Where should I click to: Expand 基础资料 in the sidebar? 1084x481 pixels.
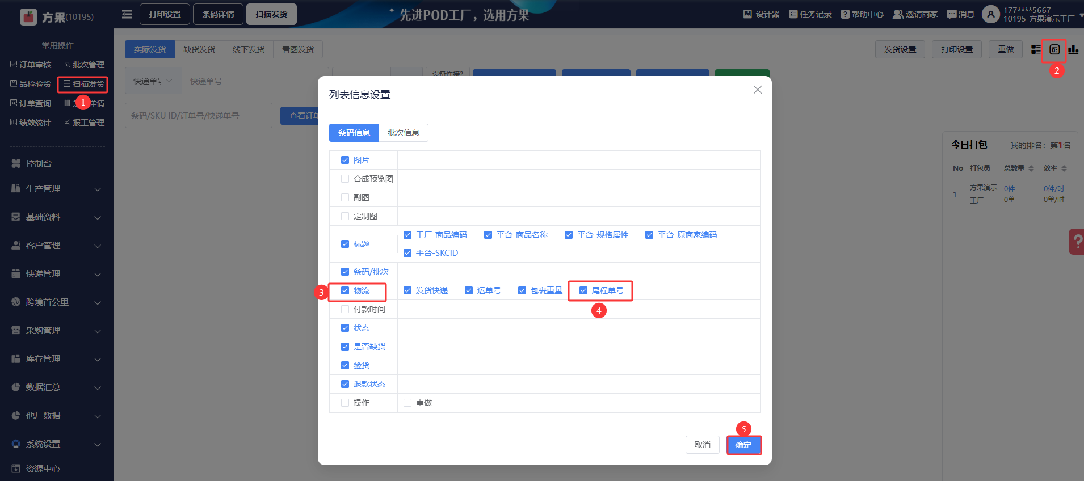(x=57, y=217)
